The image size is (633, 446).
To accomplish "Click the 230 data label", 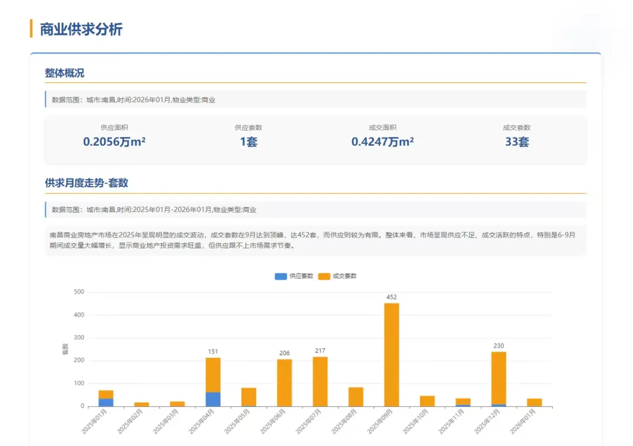I will [499, 346].
